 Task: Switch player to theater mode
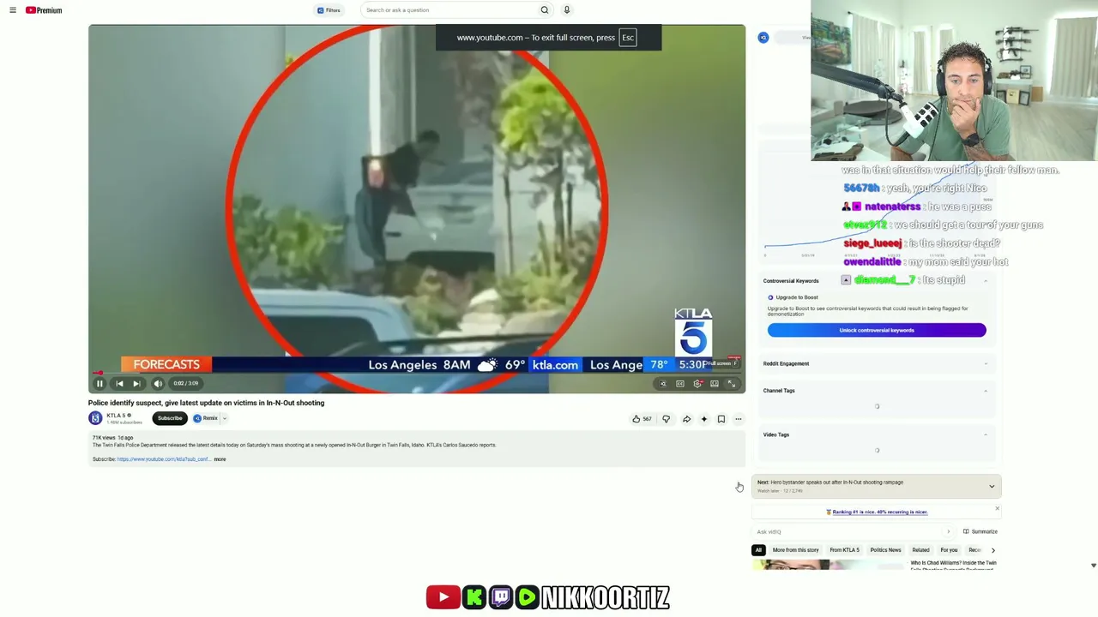pyautogui.click(x=715, y=384)
